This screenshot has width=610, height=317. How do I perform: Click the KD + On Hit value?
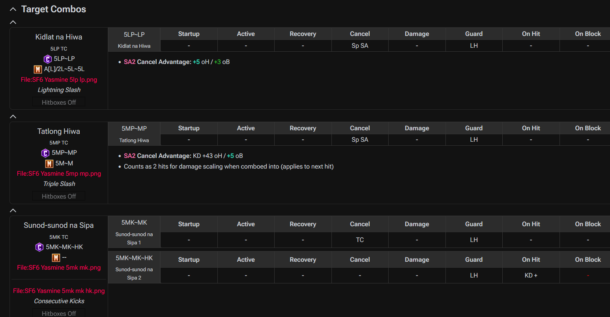pos(531,276)
